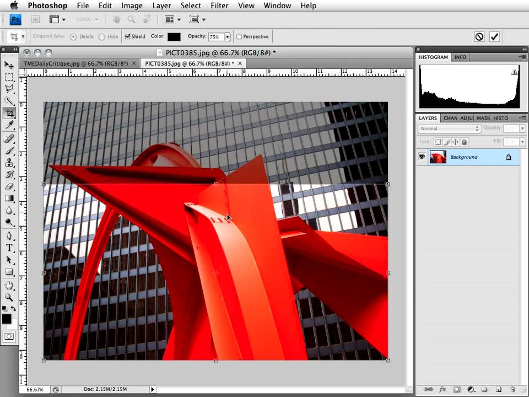Screen dimensions: 529x397
Task: Select the Clone Stamp tool
Action: pyautogui.click(x=9, y=162)
